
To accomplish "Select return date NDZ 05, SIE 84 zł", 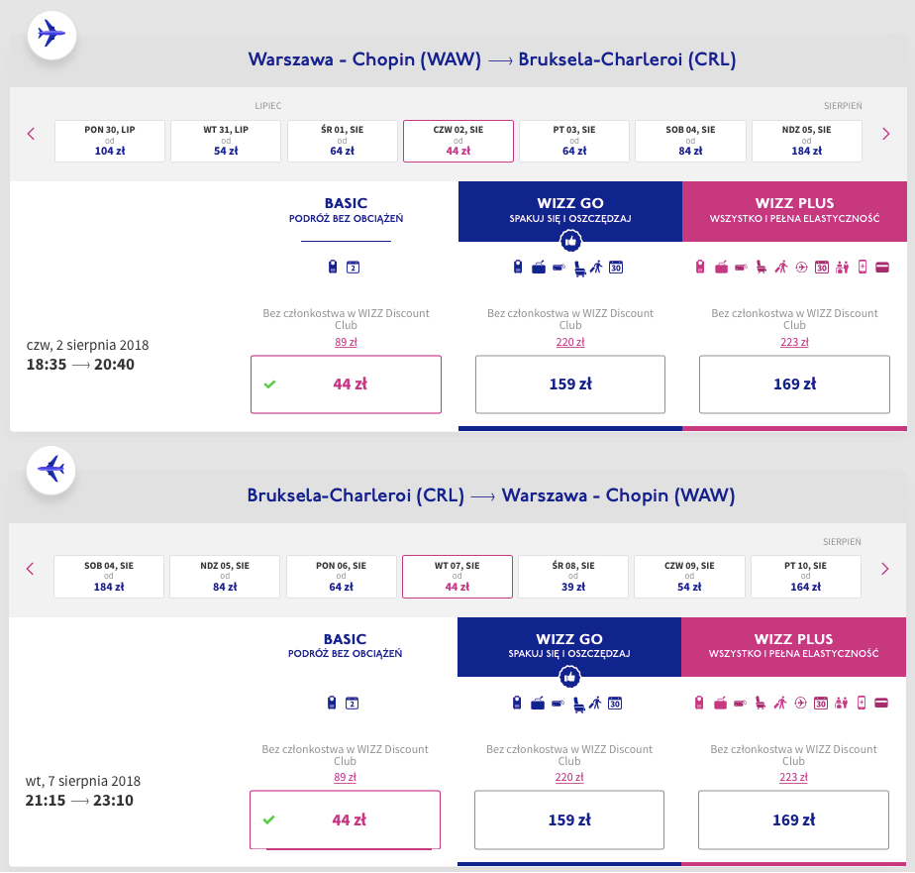I will [x=225, y=577].
